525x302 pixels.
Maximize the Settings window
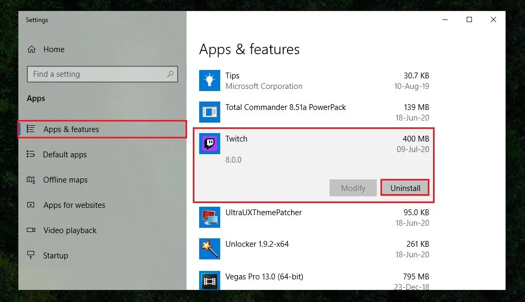coord(469,20)
